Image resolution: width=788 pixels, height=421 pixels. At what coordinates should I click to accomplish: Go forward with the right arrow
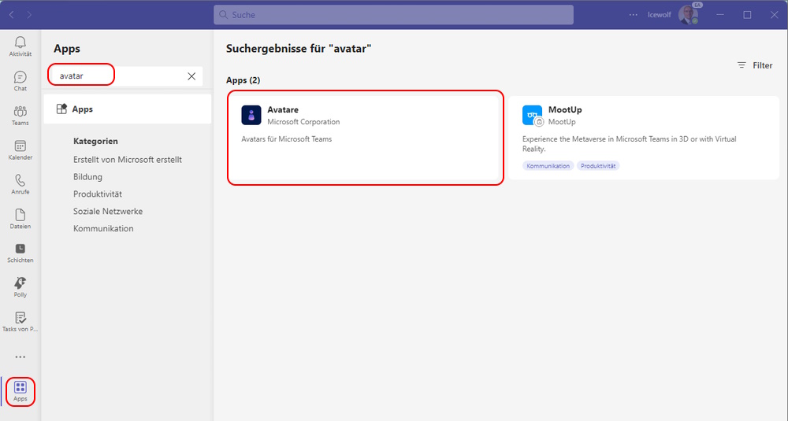point(29,14)
